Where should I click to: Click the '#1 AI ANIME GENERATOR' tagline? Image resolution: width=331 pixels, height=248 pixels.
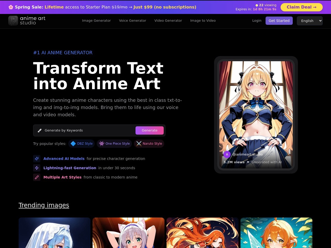coord(63,53)
